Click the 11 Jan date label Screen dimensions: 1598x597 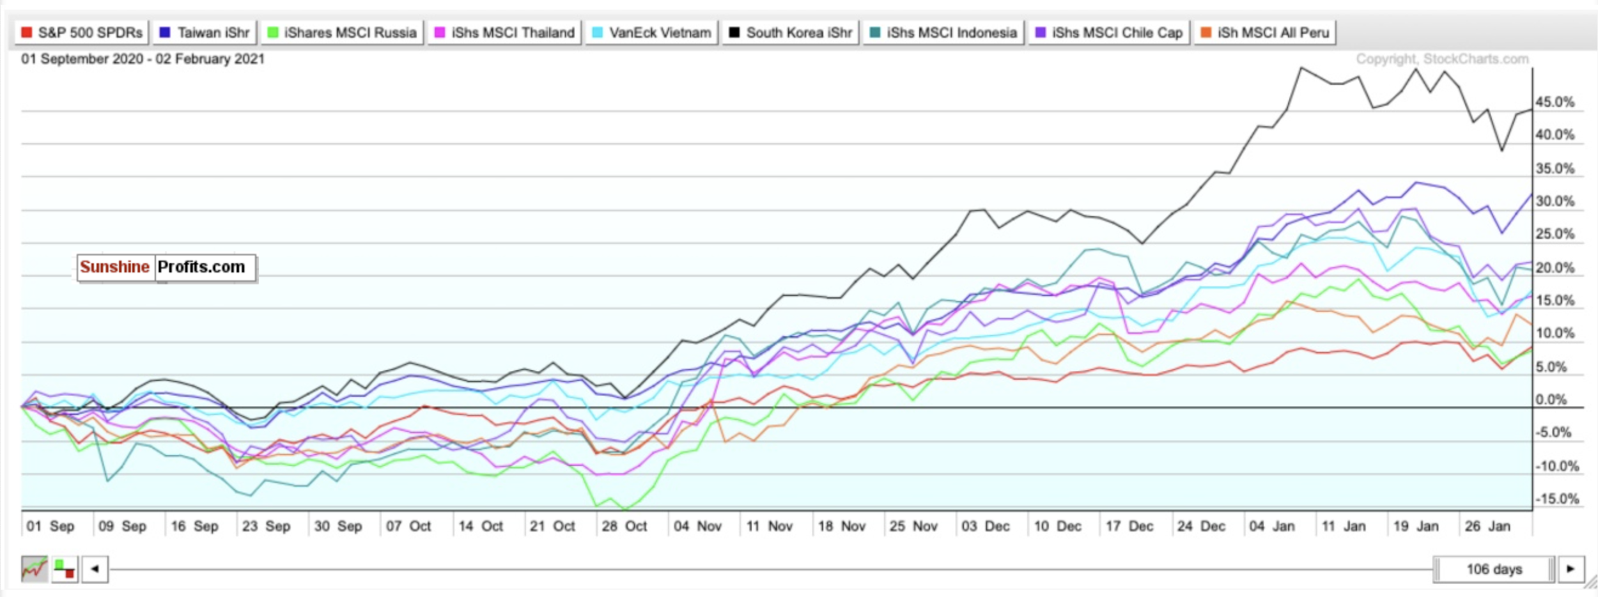click(1344, 526)
